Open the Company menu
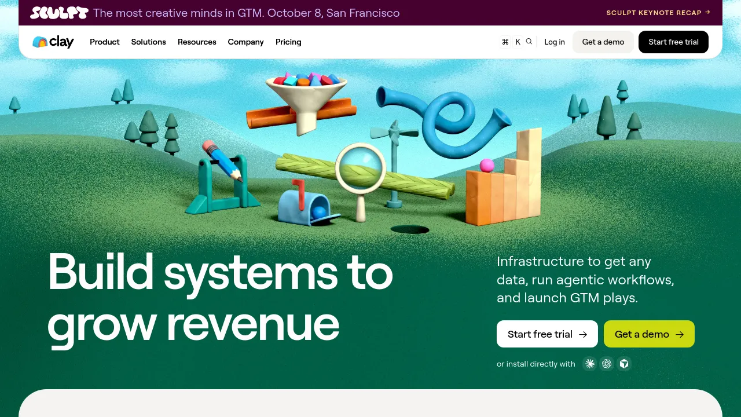The height and width of the screenshot is (417, 741). [x=246, y=42]
